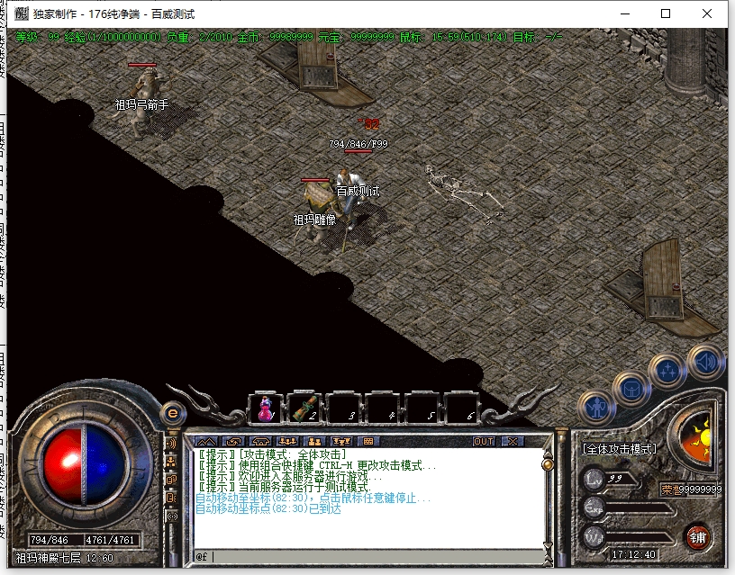Viewport: 735px width, 575px height.
Task: Select empty belt slot 4
Action: [384, 409]
